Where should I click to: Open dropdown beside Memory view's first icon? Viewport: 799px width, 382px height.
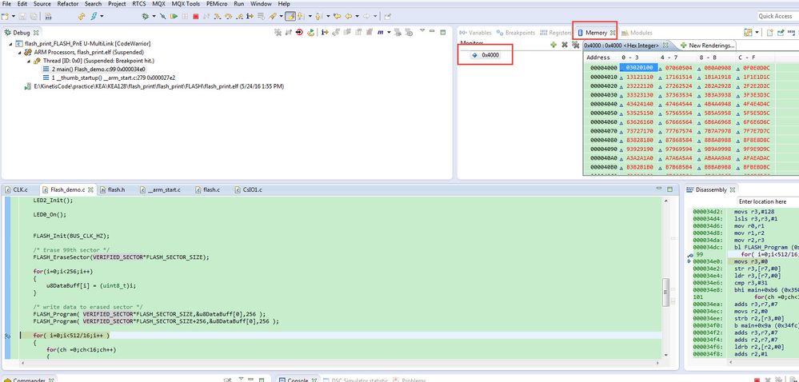[x=757, y=33]
